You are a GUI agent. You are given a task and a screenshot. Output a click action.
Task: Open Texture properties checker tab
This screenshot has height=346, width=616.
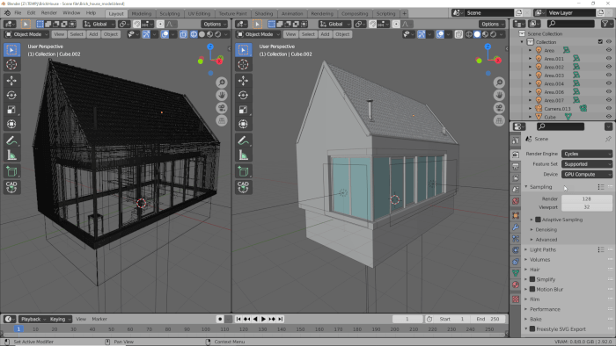point(516,299)
